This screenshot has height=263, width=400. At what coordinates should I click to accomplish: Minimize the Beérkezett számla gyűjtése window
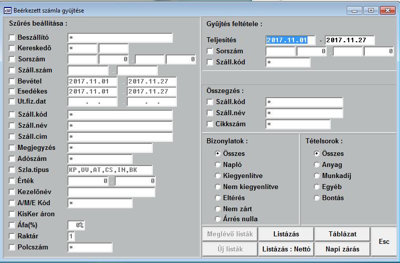click(354, 11)
